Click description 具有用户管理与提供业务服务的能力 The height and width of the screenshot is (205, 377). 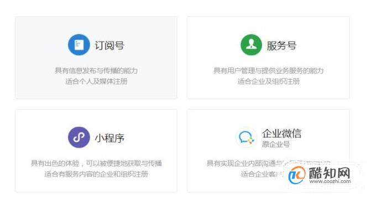(x=268, y=71)
